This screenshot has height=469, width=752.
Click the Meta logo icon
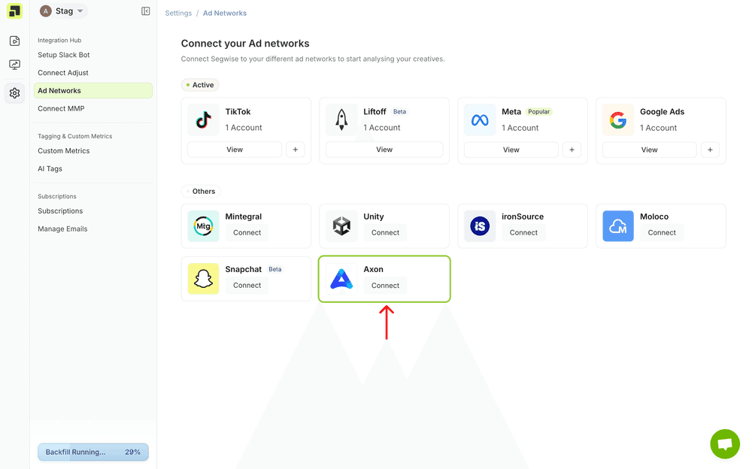(x=480, y=120)
